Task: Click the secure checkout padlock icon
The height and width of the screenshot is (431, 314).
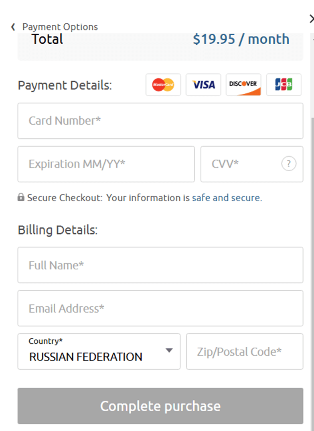Action: coord(21,198)
